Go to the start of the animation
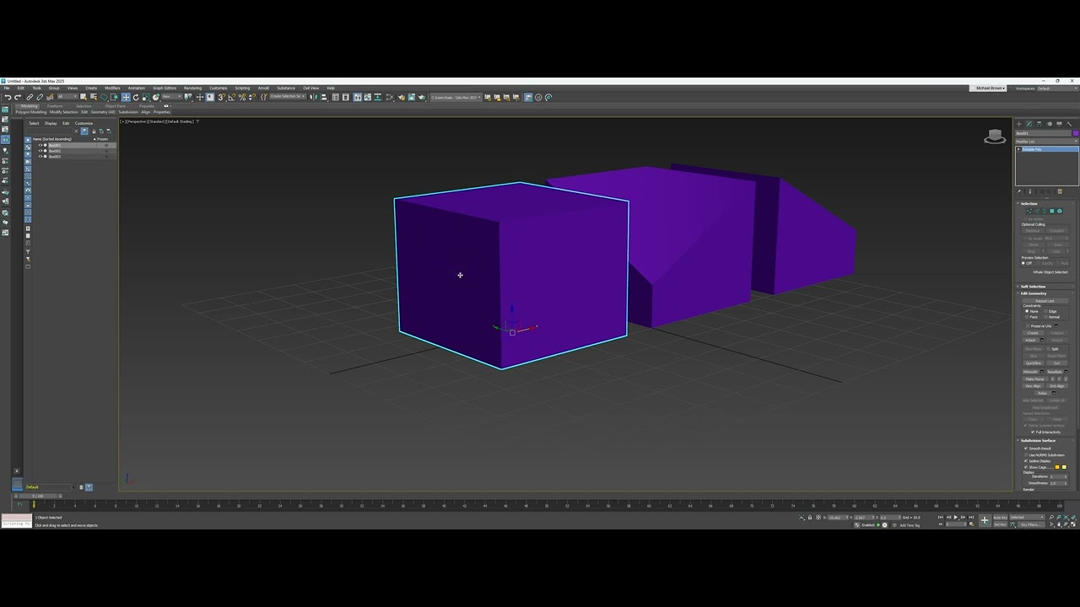The image size is (1080, 607). point(942,518)
